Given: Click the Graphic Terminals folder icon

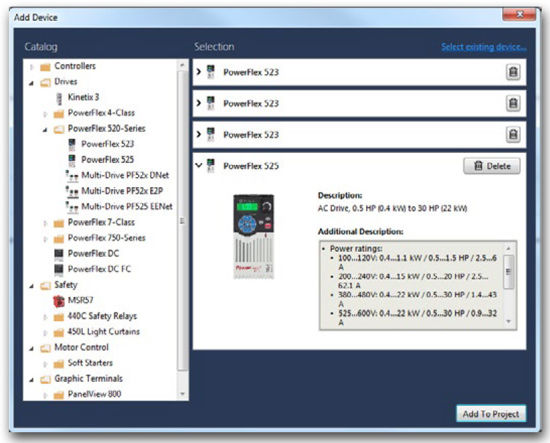Looking at the screenshot, I should coord(45,379).
